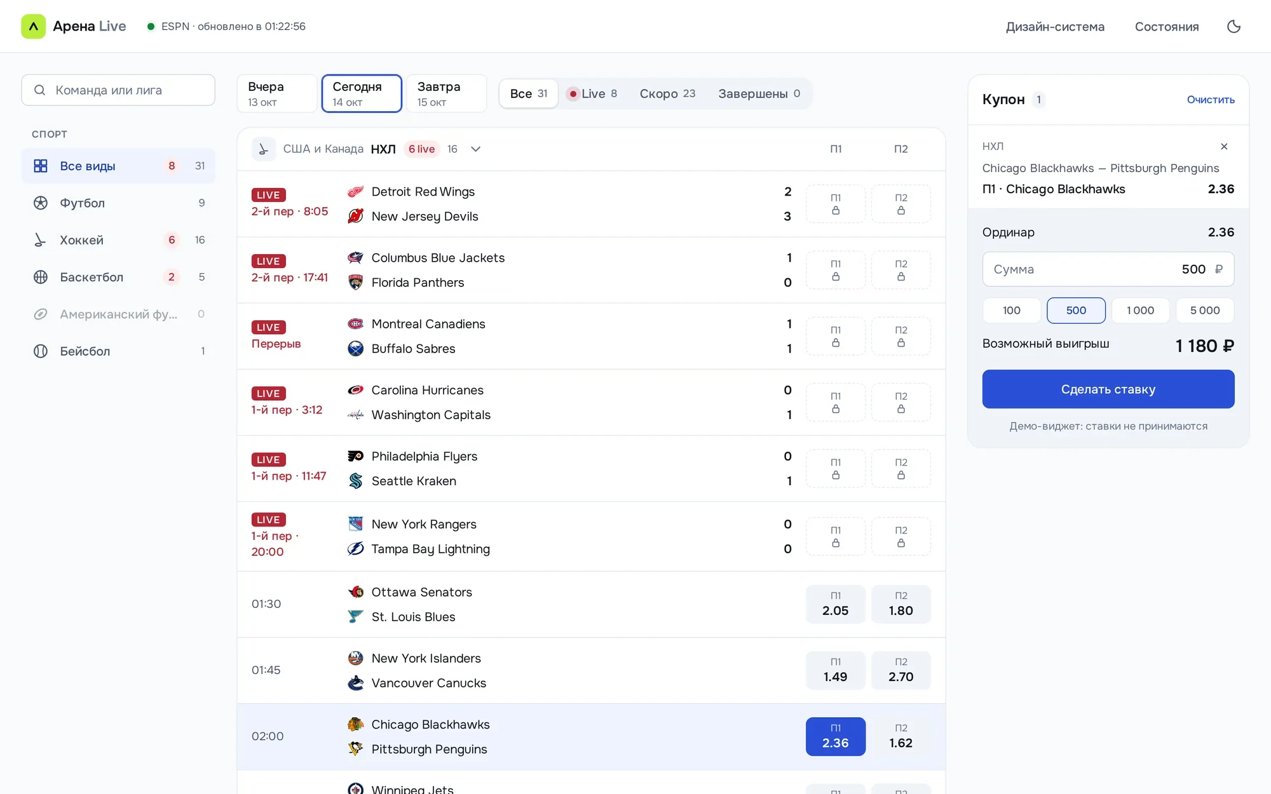Toggle the selected П1 2.36 odds button
This screenshot has height=794, width=1271.
pyautogui.click(x=836, y=736)
